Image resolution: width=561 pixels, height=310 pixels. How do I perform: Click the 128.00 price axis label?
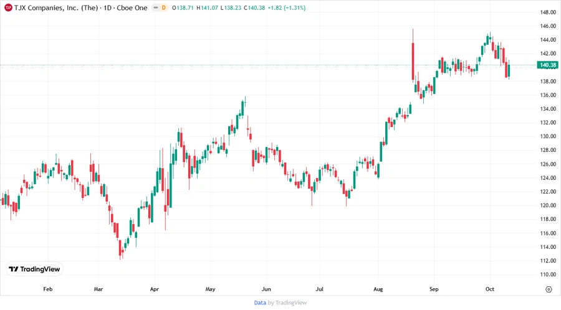(548, 150)
